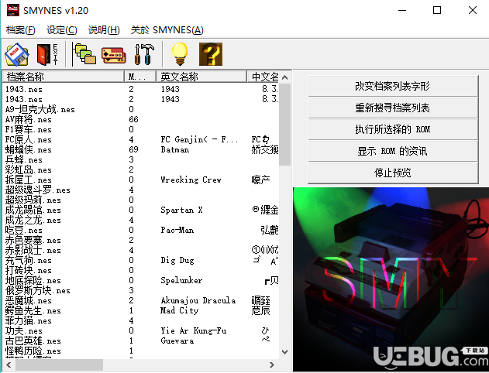
Task: Select the A9-坦克大战.nes file
Action: [x=40, y=109]
